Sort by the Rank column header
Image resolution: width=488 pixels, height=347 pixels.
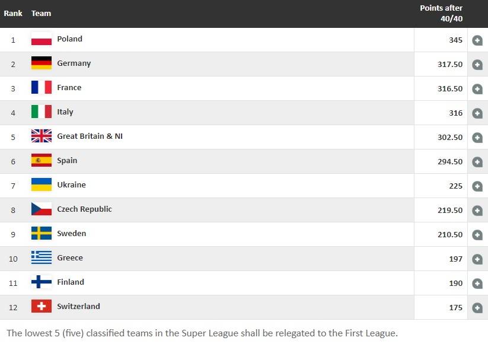click(13, 13)
